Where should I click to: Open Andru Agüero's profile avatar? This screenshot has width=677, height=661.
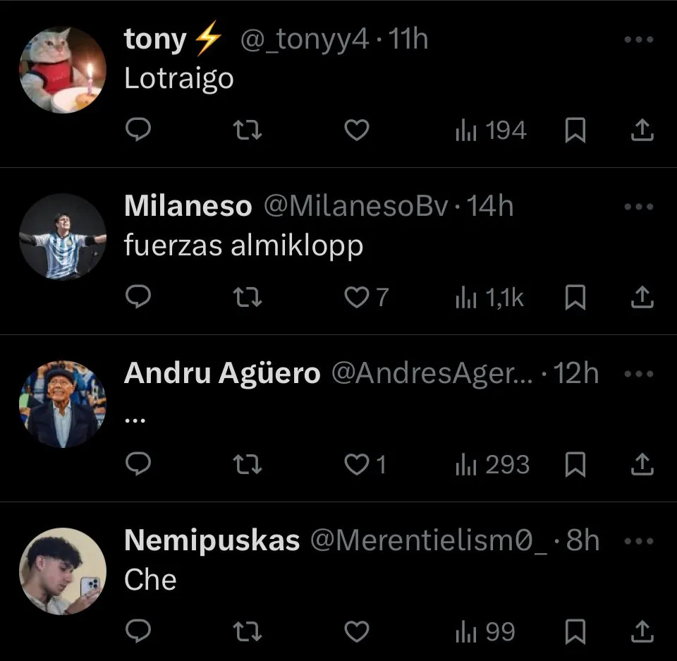click(62, 404)
